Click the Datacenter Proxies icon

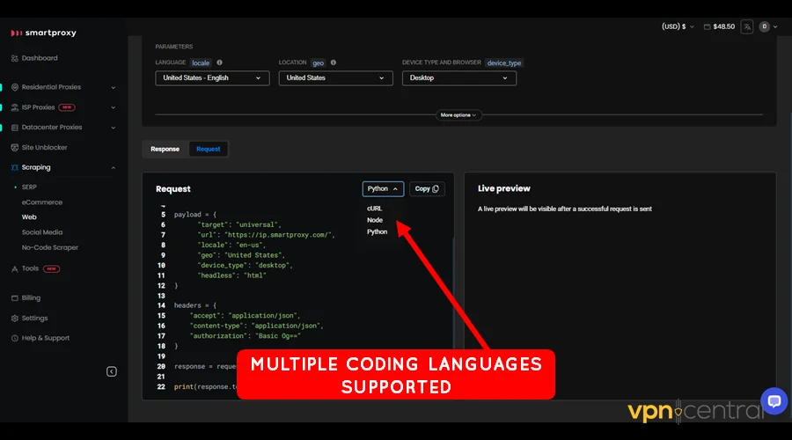point(15,128)
